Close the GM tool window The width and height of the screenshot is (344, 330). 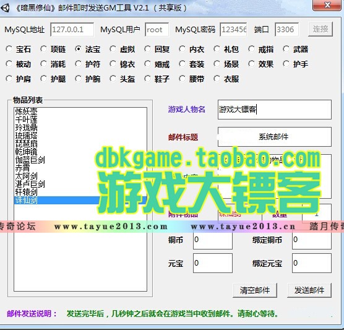coord(327,5)
